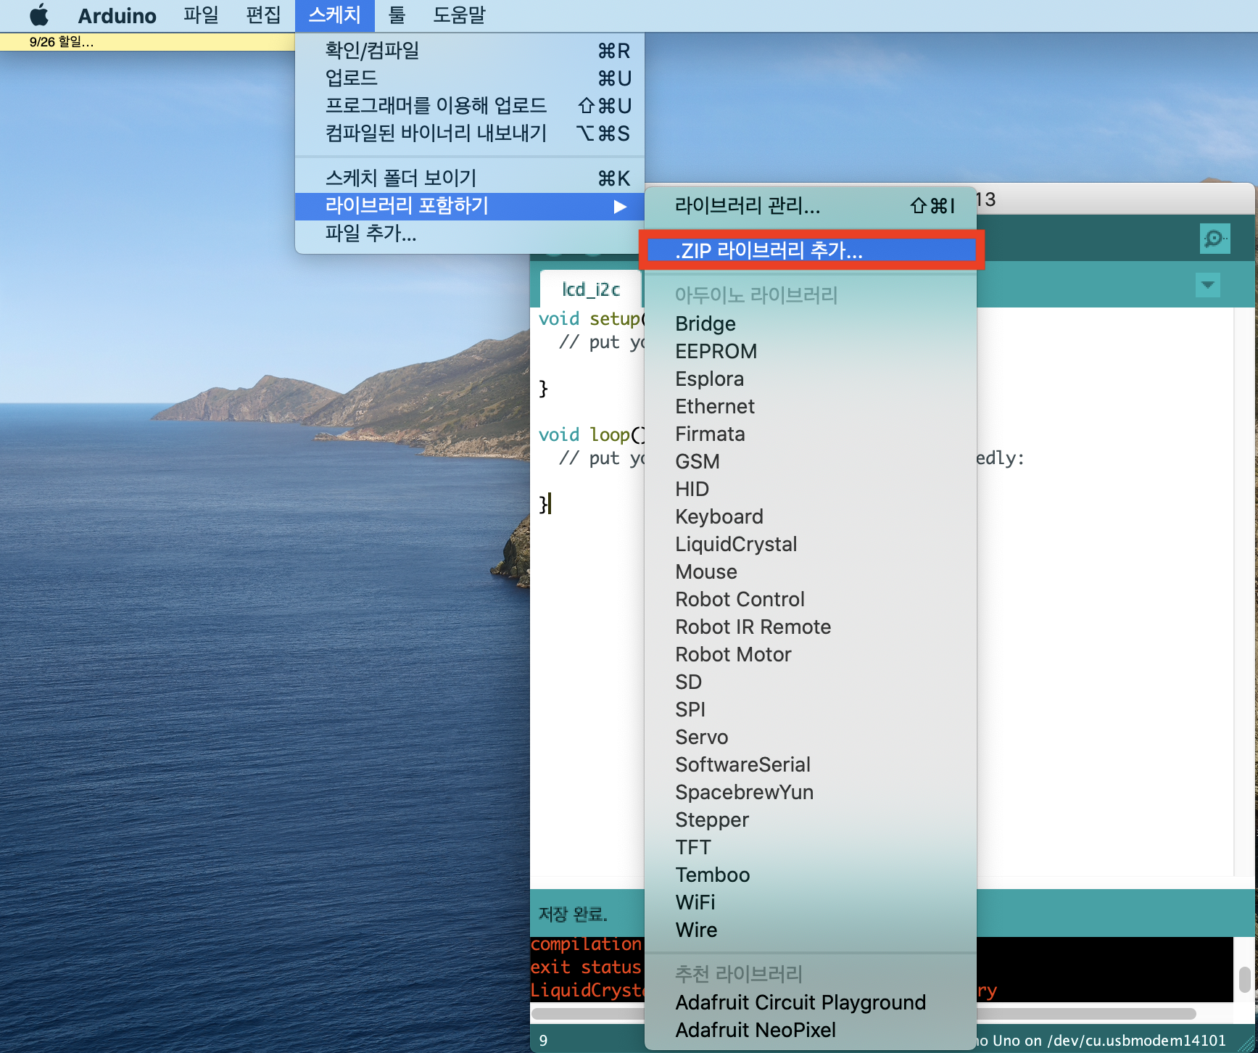
Task: Click 라이브러리 포함하기 menu entry
Action: tap(470, 206)
